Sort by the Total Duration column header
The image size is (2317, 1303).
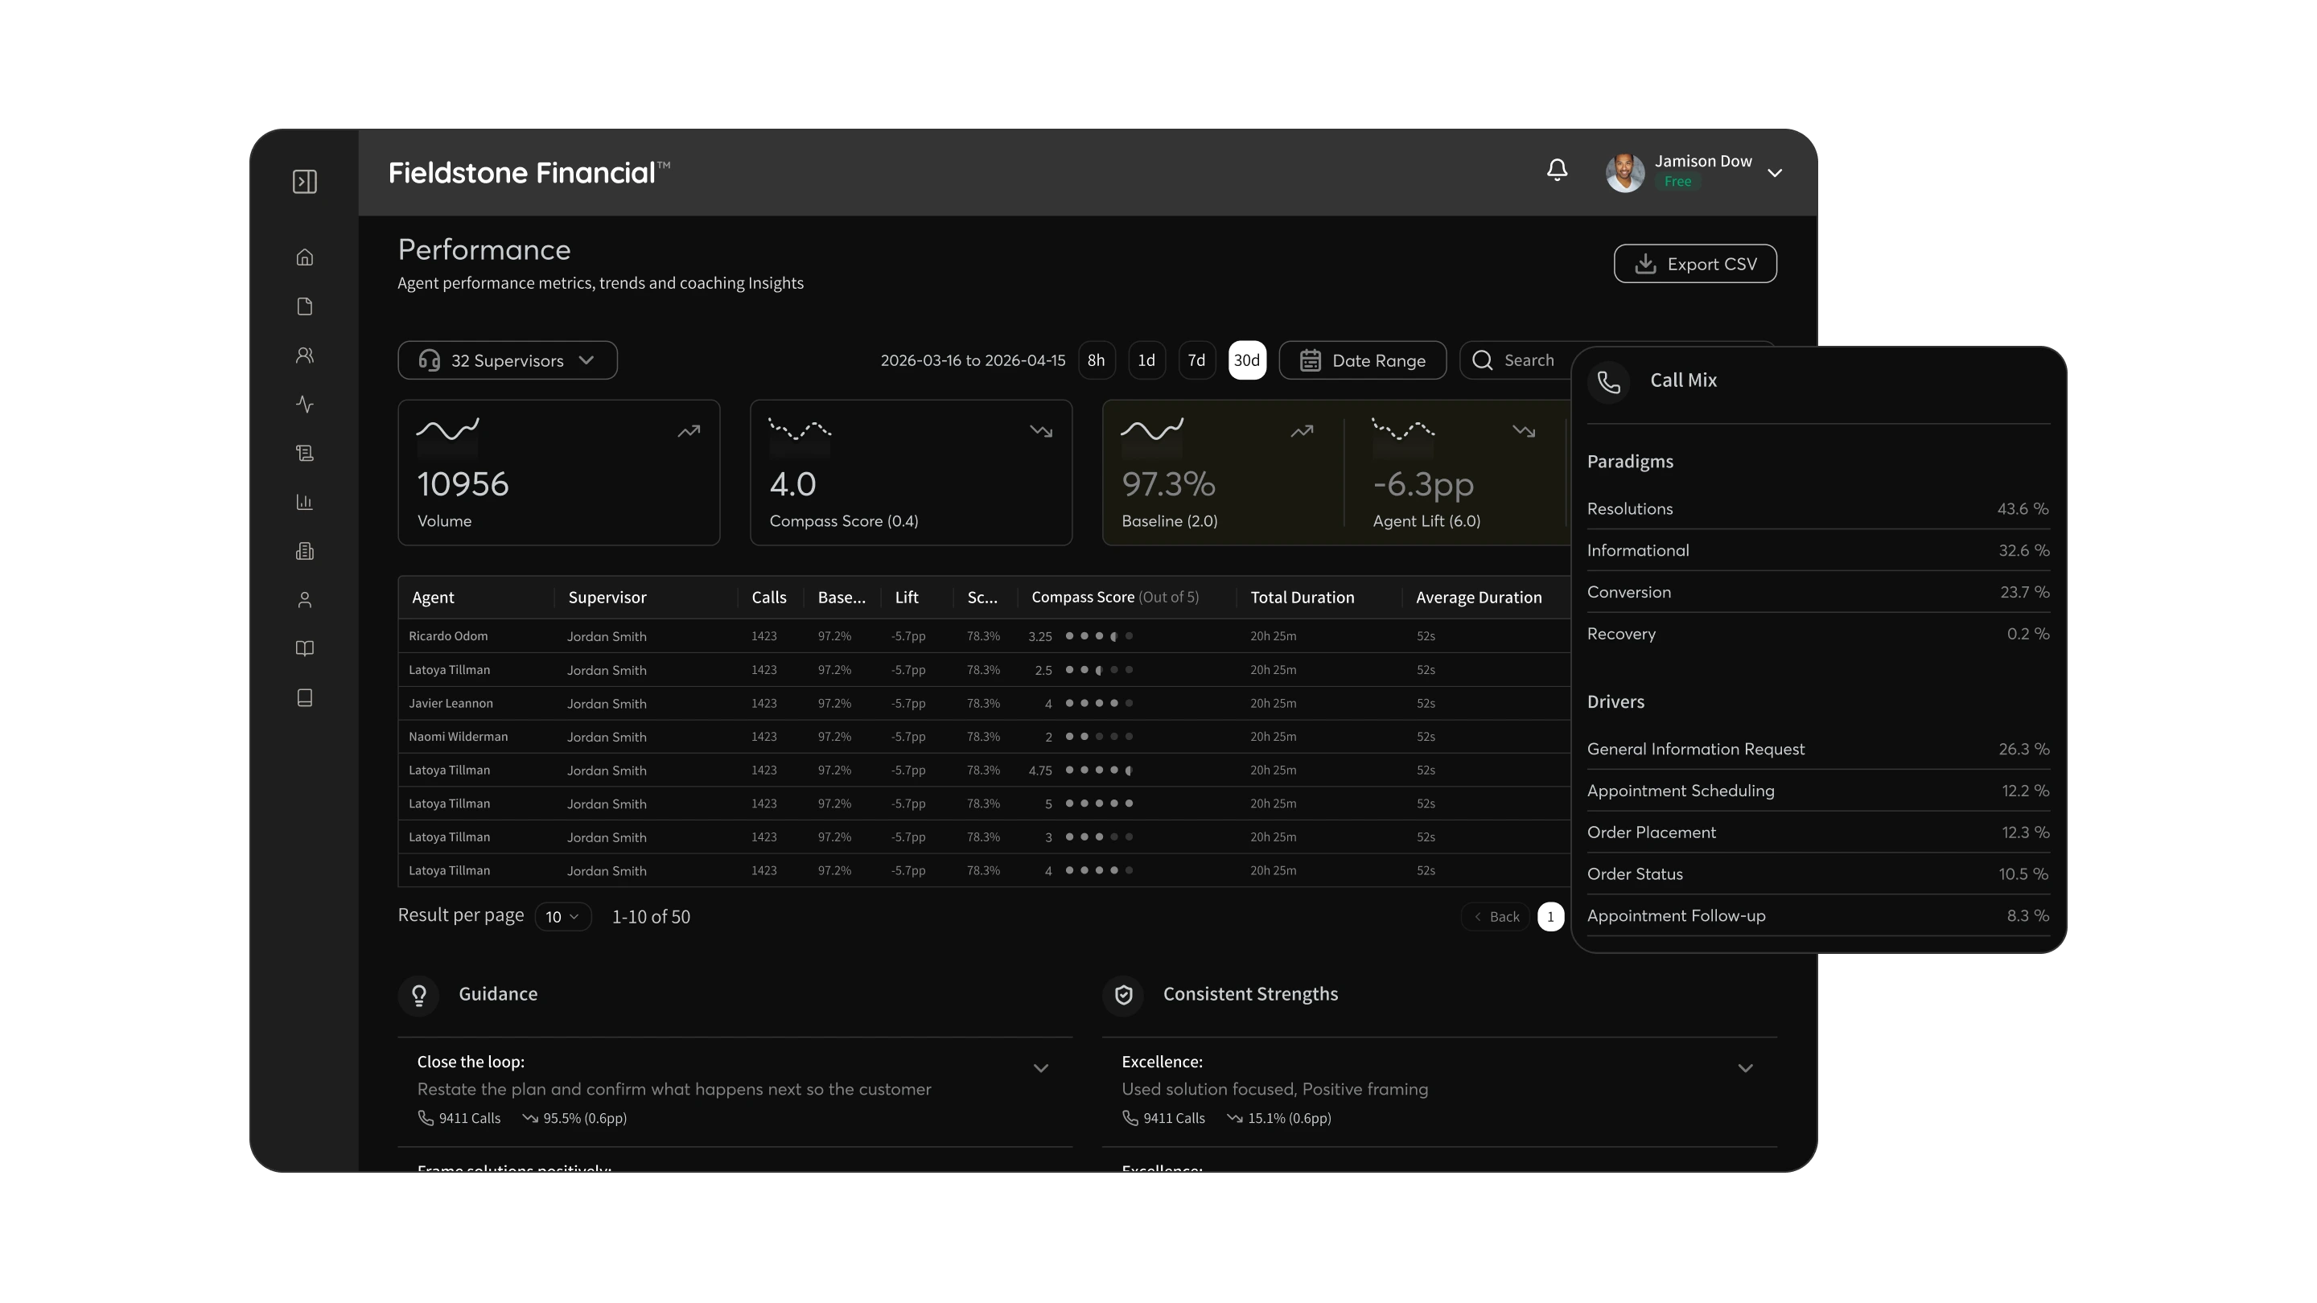tap(1303, 597)
